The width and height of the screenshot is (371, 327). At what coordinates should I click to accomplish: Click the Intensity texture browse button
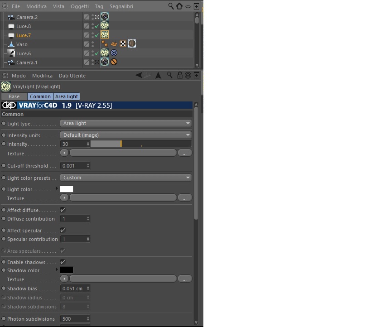click(184, 153)
